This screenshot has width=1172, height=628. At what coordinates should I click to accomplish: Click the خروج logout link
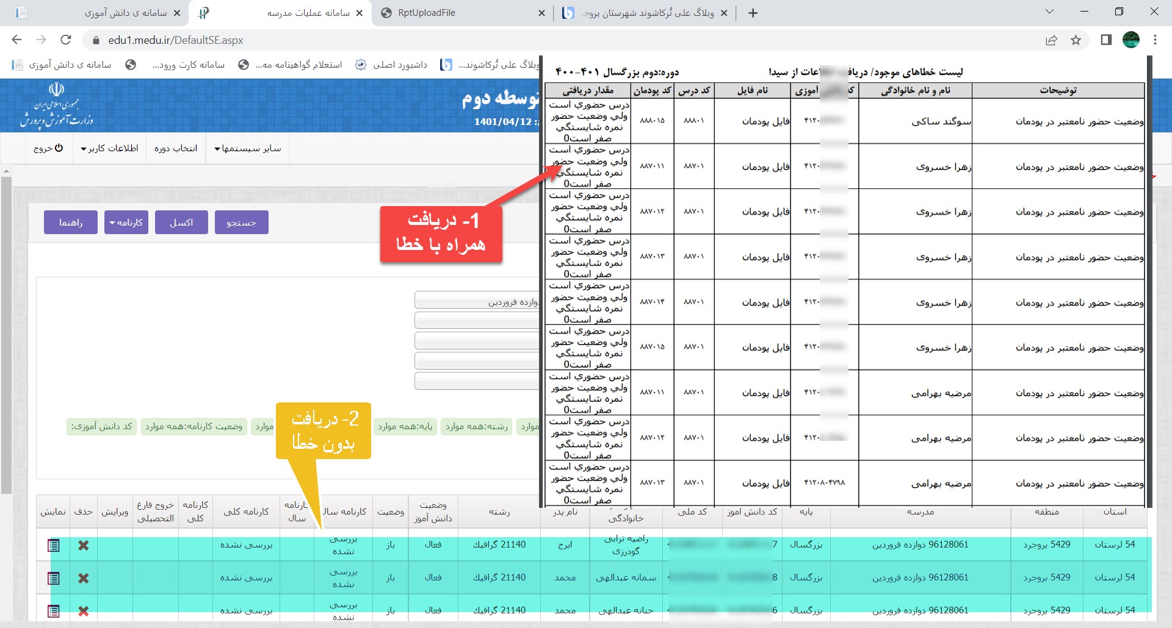[48, 149]
